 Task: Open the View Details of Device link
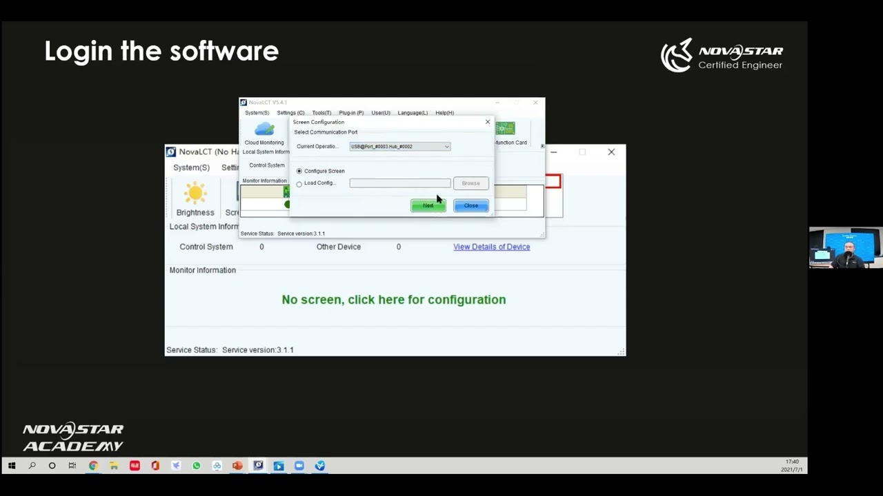click(x=492, y=247)
